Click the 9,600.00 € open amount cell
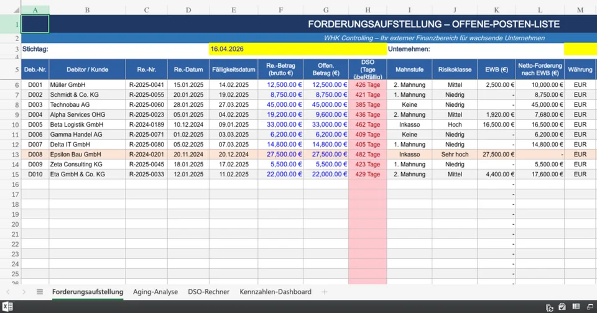The height and width of the screenshot is (313, 597). [x=326, y=114]
